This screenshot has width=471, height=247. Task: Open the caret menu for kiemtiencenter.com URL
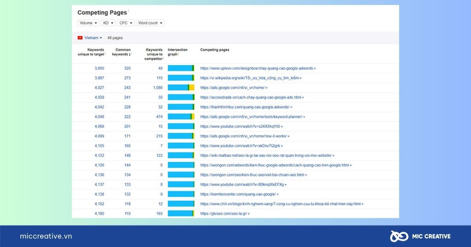(x=277, y=194)
